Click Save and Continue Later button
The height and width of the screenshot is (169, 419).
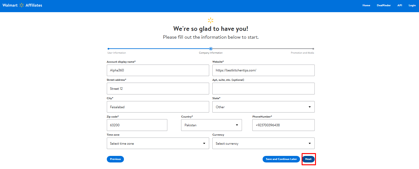click(281, 159)
